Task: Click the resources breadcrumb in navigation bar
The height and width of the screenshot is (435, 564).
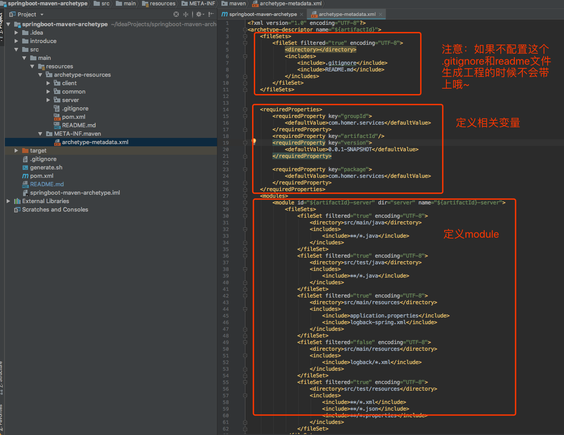Action: tap(159, 4)
